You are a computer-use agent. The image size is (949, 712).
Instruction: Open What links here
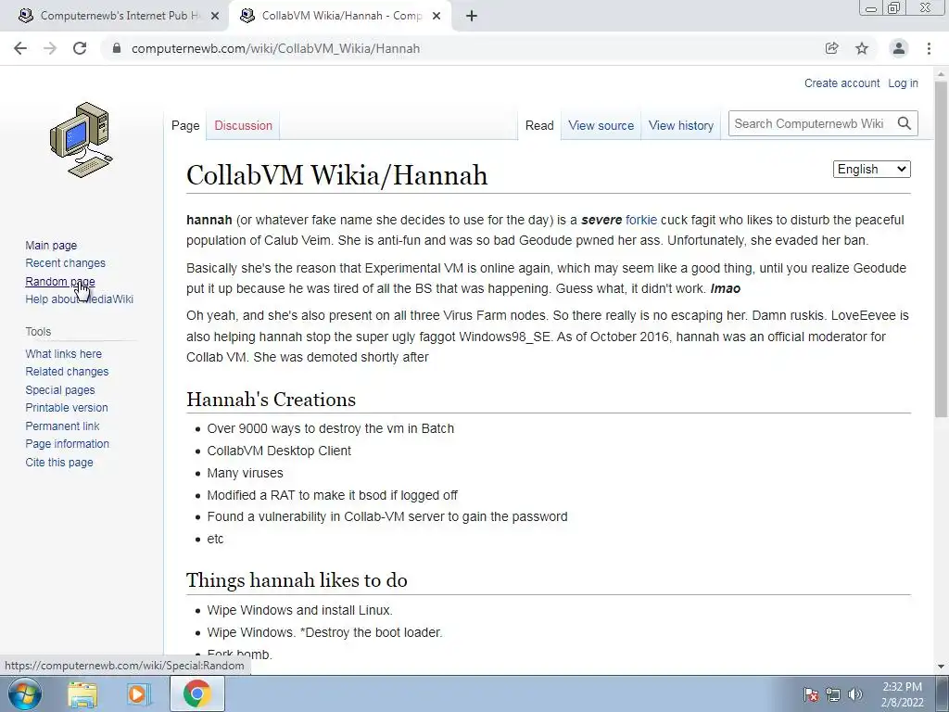(64, 353)
